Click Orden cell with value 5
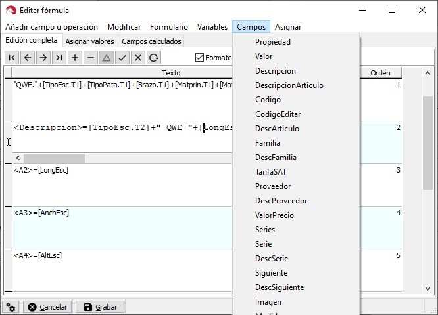 381,270
